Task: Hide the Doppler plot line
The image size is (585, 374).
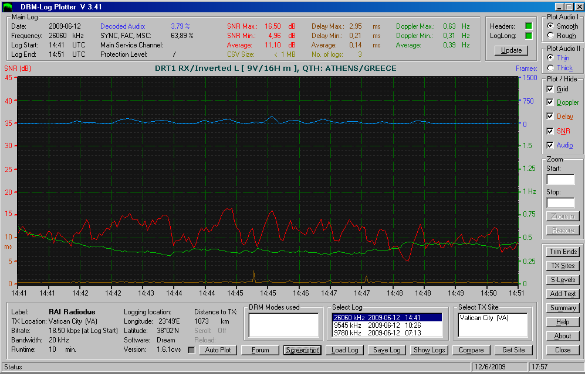Action: click(x=550, y=102)
